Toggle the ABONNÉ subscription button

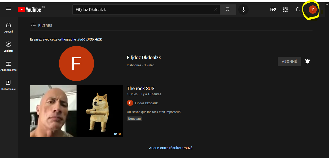click(289, 62)
